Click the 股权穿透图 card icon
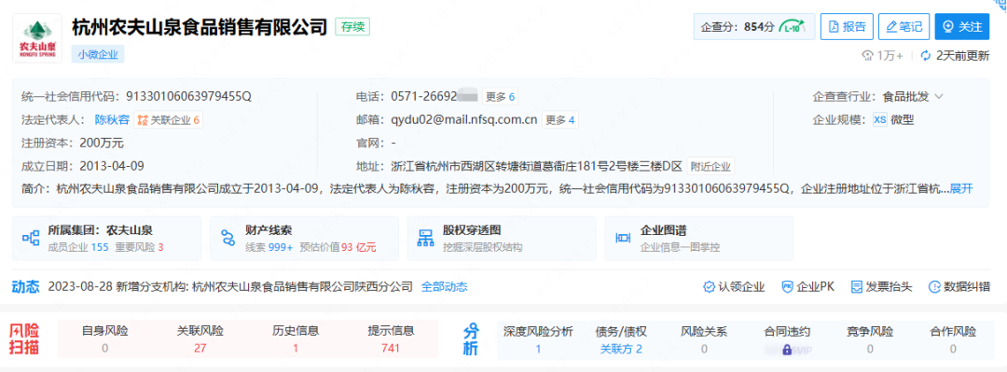This screenshot has height=372, width=1007. point(426,239)
